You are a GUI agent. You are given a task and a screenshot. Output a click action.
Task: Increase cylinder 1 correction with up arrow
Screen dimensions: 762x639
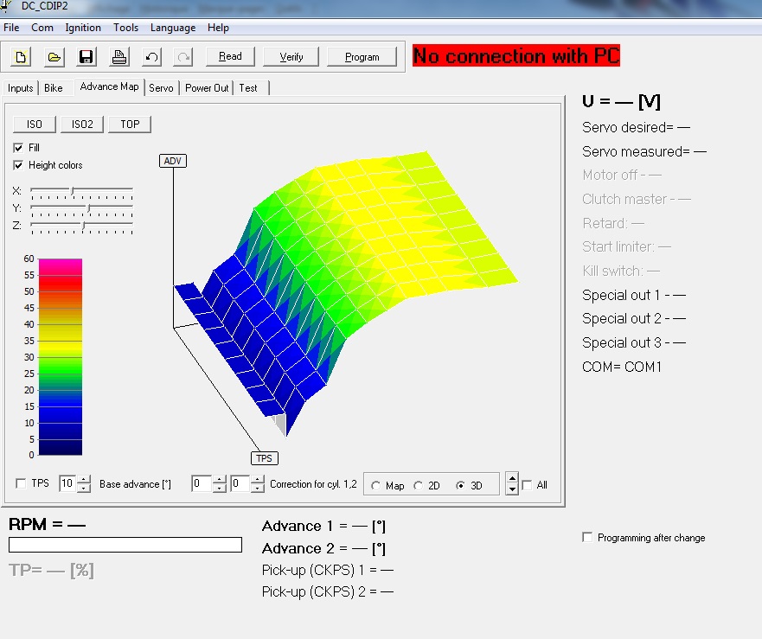tap(219, 480)
